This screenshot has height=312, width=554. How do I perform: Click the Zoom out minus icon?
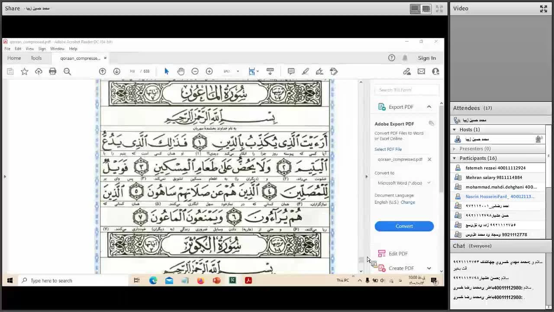point(195,71)
